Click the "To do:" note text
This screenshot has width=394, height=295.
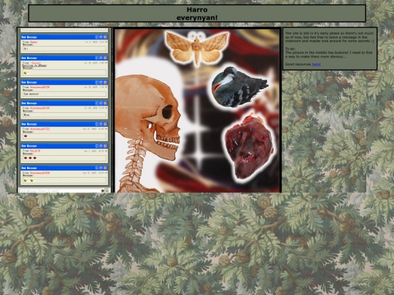point(290,49)
